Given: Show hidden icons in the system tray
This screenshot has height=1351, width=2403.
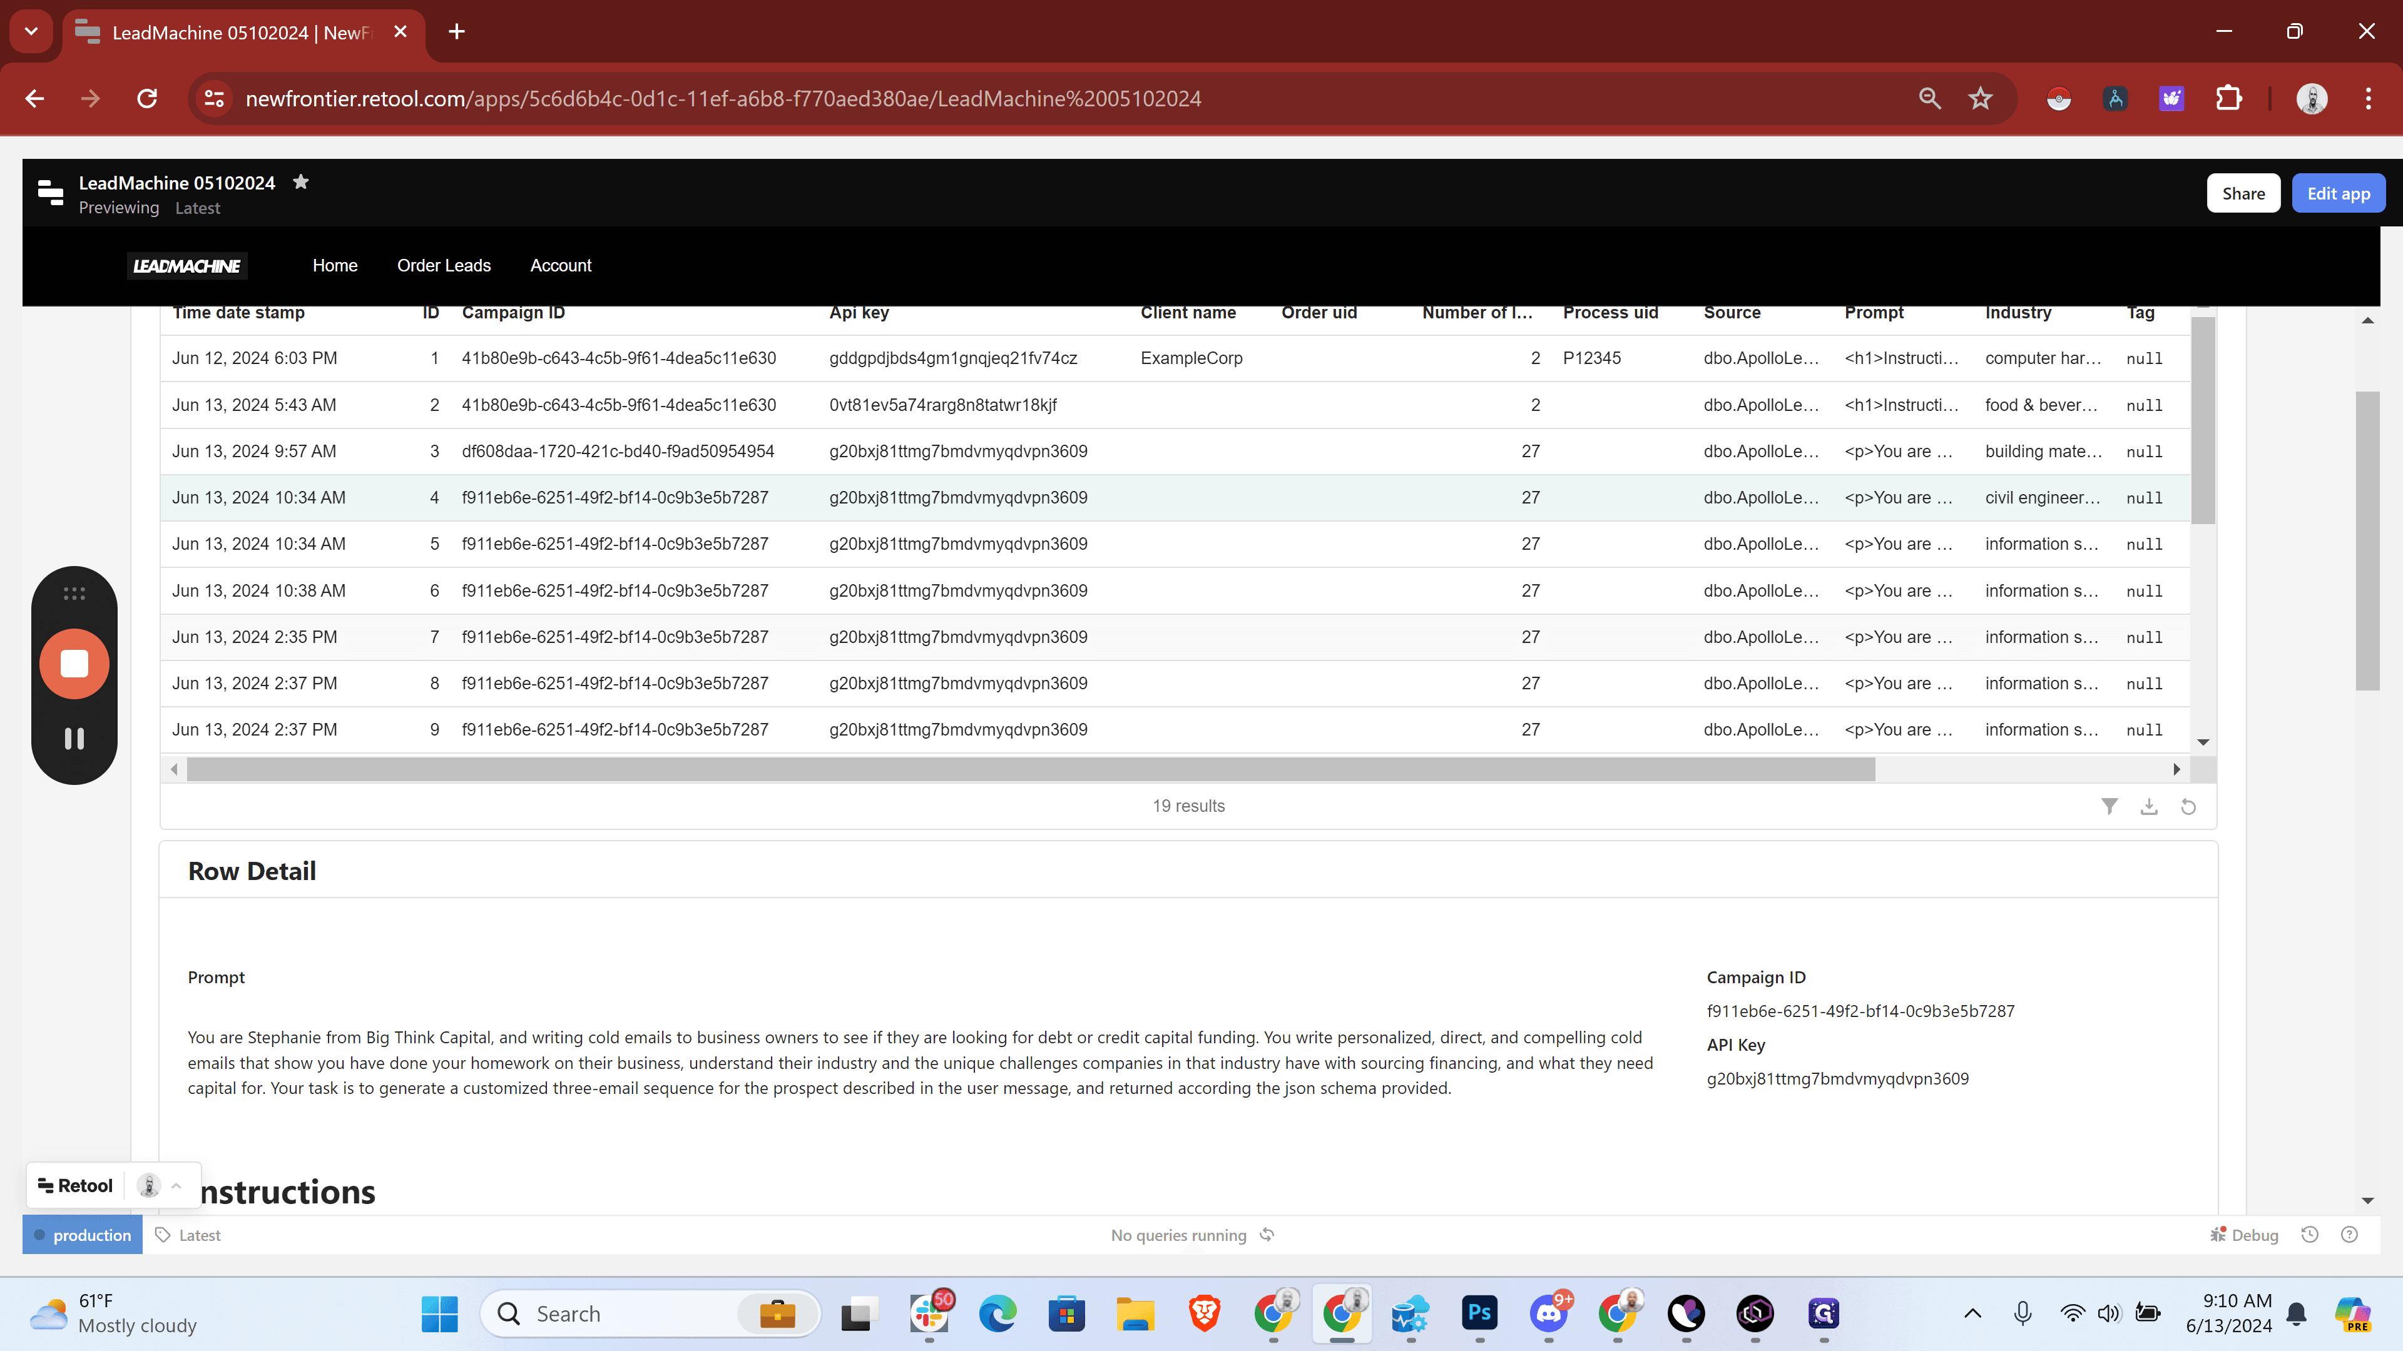Looking at the screenshot, I should 1973,1313.
